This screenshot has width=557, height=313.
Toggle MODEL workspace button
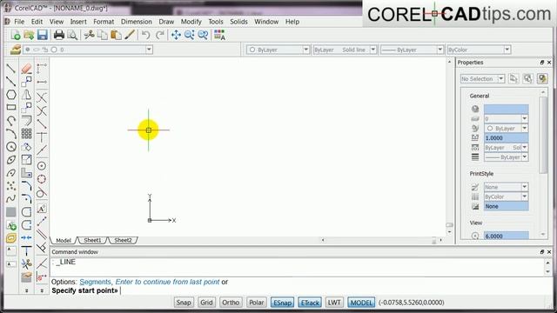[361, 303]
